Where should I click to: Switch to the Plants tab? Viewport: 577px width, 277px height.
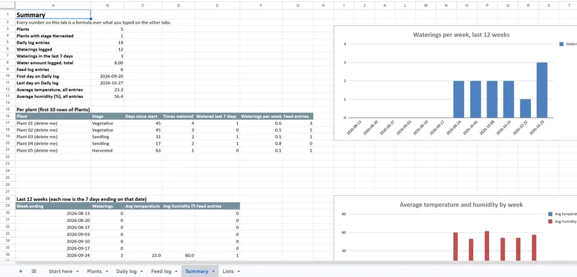pyautogui.click(x=94, y=271)
